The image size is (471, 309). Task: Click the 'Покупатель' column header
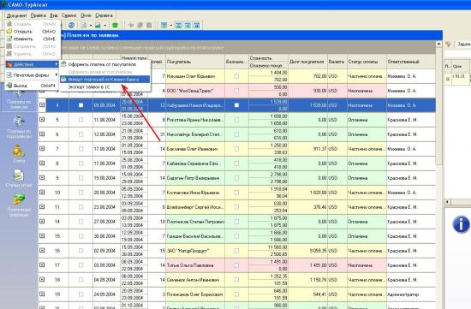point(195,62)
